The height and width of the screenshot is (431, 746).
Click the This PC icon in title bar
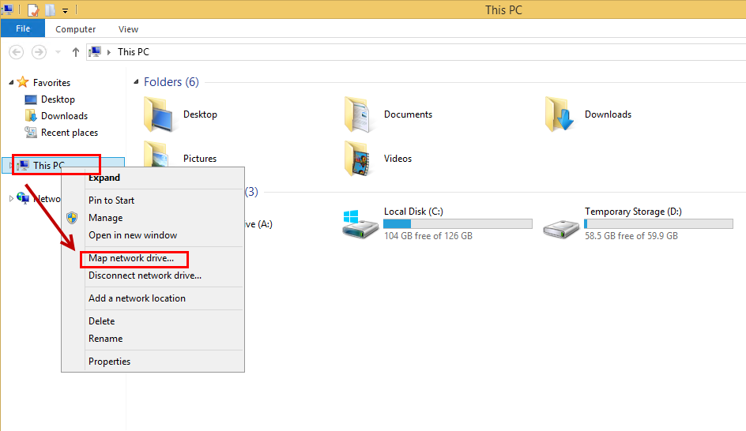tap(7, 9)
